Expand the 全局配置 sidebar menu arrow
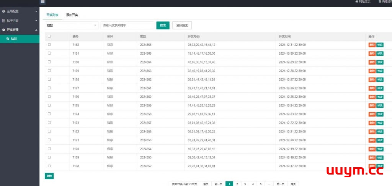 pyautogui.click(x=36, y=11)
